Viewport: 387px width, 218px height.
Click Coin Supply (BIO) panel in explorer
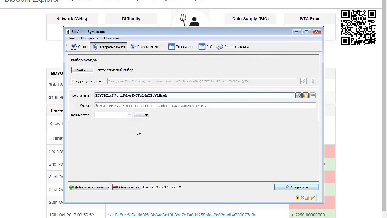click(x=250, y=19)
